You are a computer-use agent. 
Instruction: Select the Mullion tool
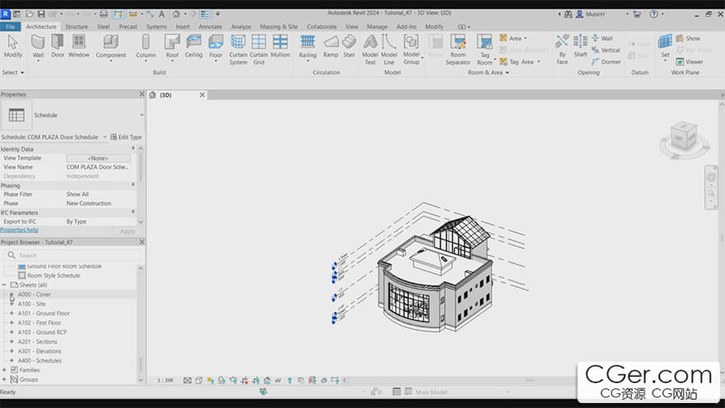(280, 46)
